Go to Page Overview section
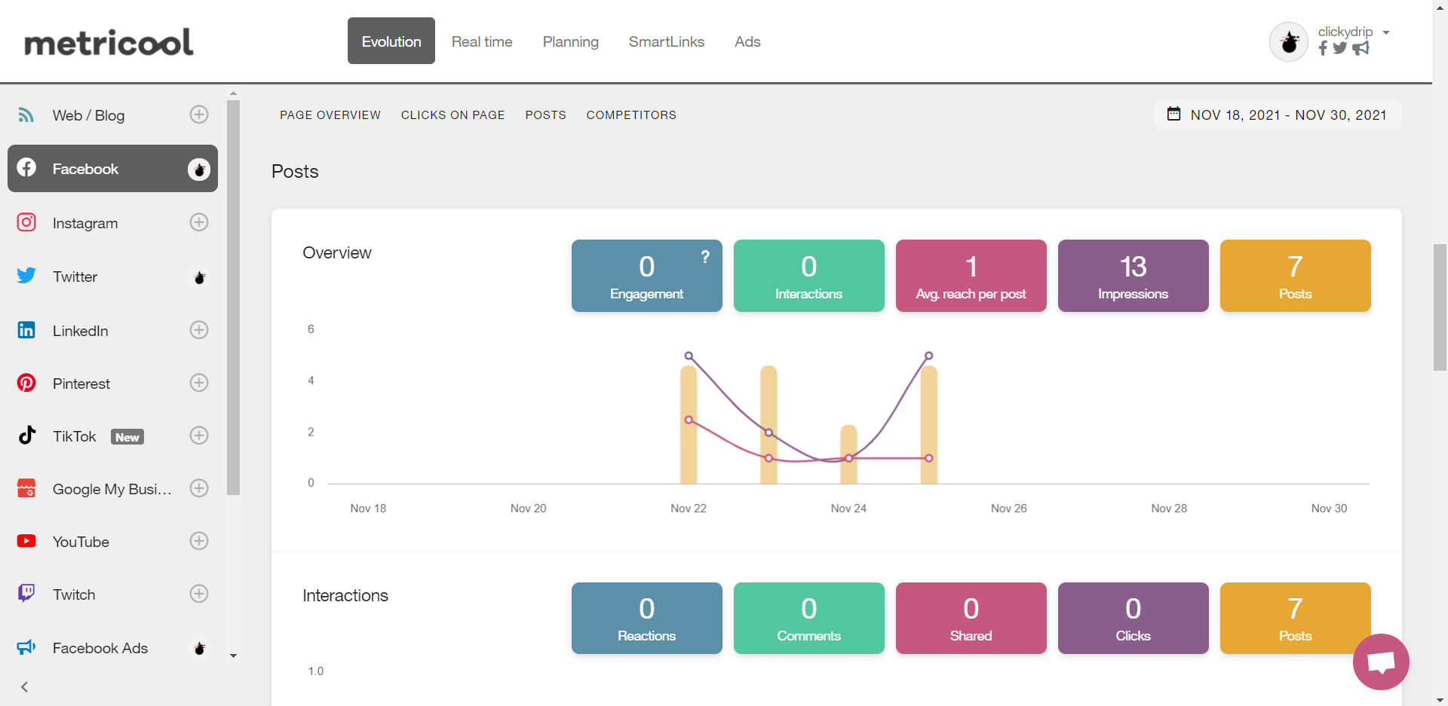Viewport: 1448px width, 706px height. (x=330, y=115)
